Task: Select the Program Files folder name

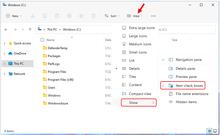Action: 57,72
